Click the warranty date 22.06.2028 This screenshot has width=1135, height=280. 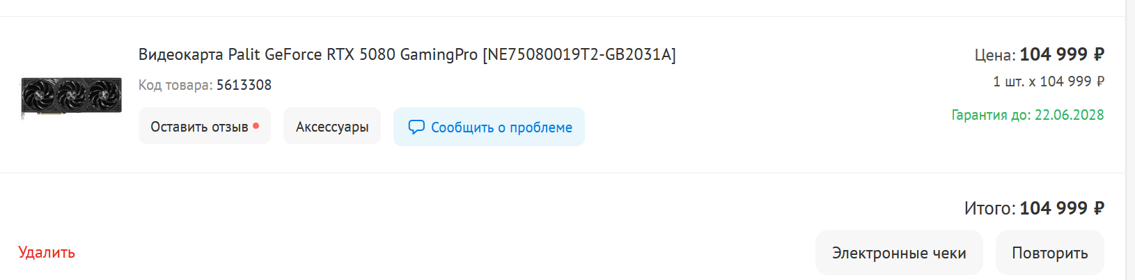click(1069, 115)
